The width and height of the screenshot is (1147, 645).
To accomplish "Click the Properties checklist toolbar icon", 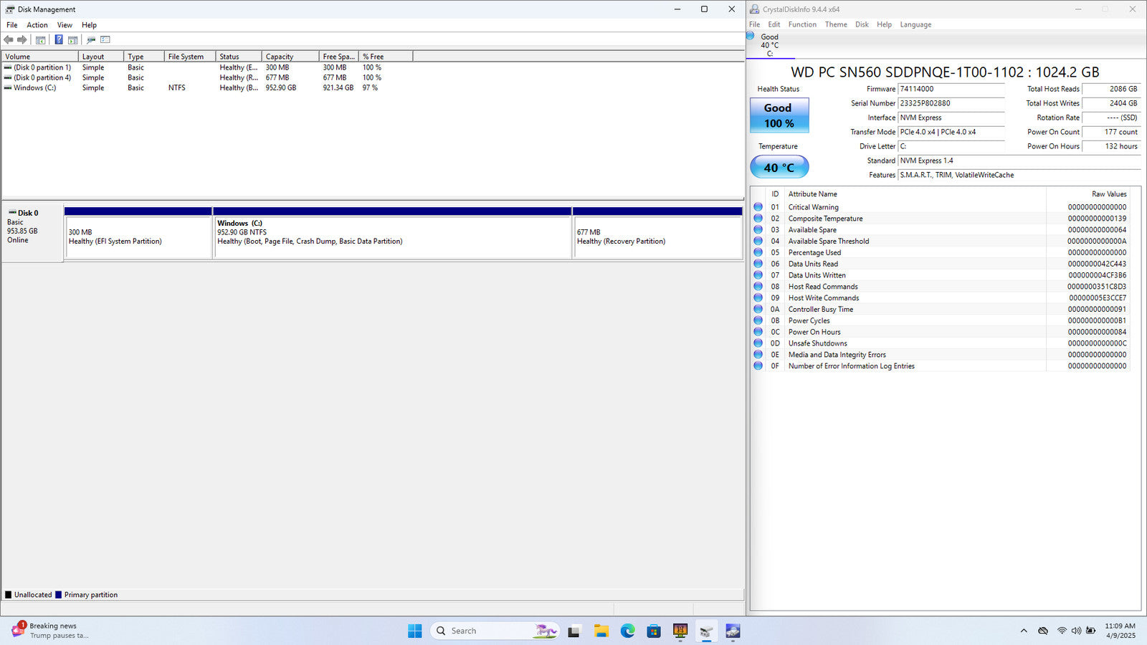I will (105, 40).
